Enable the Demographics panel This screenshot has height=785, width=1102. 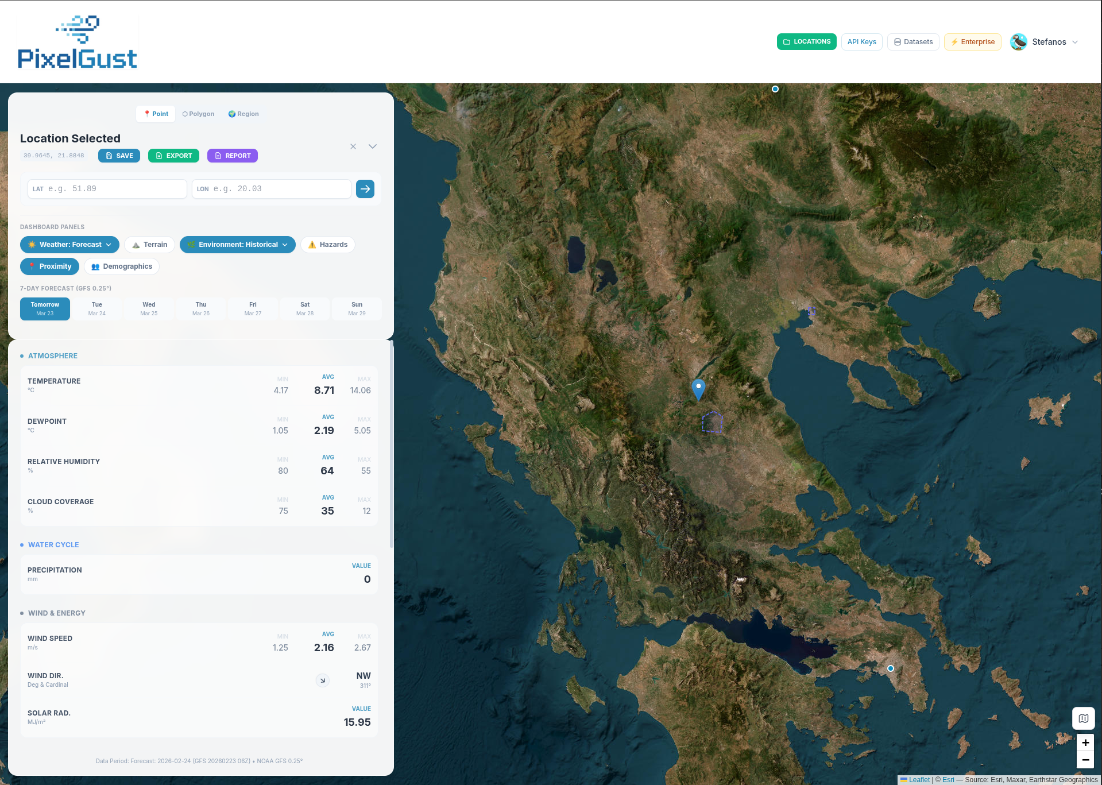click(121, 266)
